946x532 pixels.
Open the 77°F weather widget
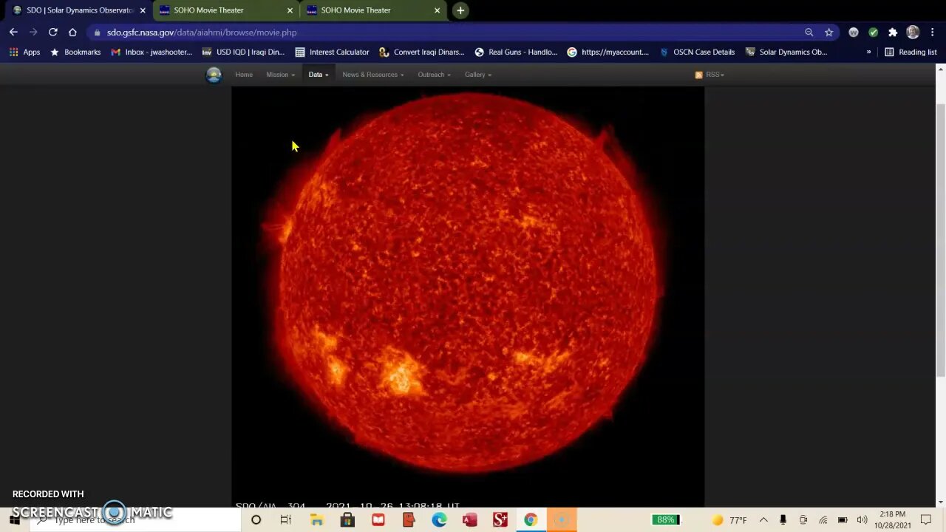pos(729,520)
